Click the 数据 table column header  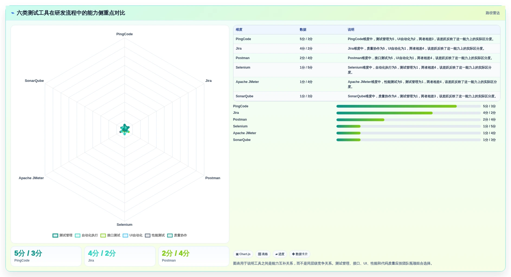point(303,30)
